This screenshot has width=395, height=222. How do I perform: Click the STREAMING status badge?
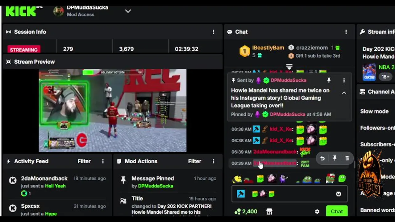24,49
